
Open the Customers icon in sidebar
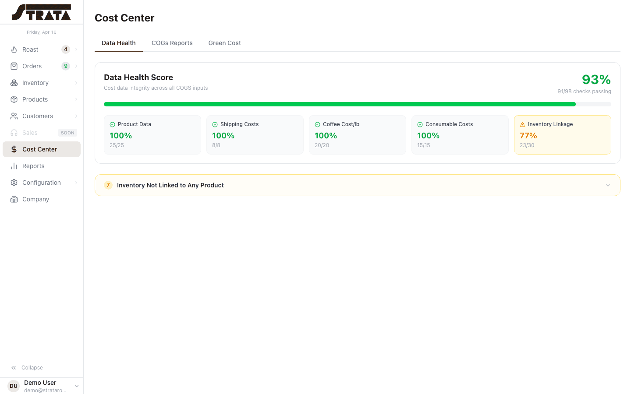14,116
